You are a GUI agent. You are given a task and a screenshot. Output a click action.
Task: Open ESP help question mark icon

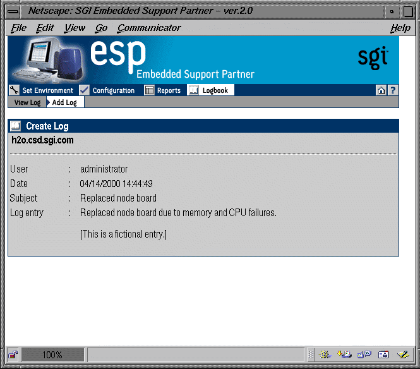(393, 90)
